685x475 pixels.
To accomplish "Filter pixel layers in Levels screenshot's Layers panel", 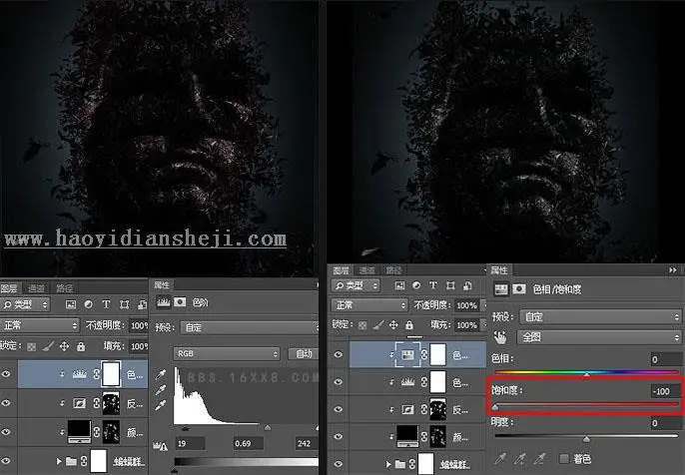I will click(x=71, y=304).
